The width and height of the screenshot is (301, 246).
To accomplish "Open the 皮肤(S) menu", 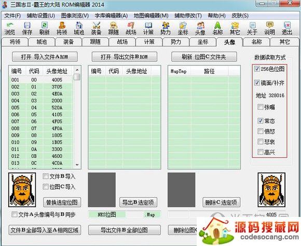I will tap(240, 16).
